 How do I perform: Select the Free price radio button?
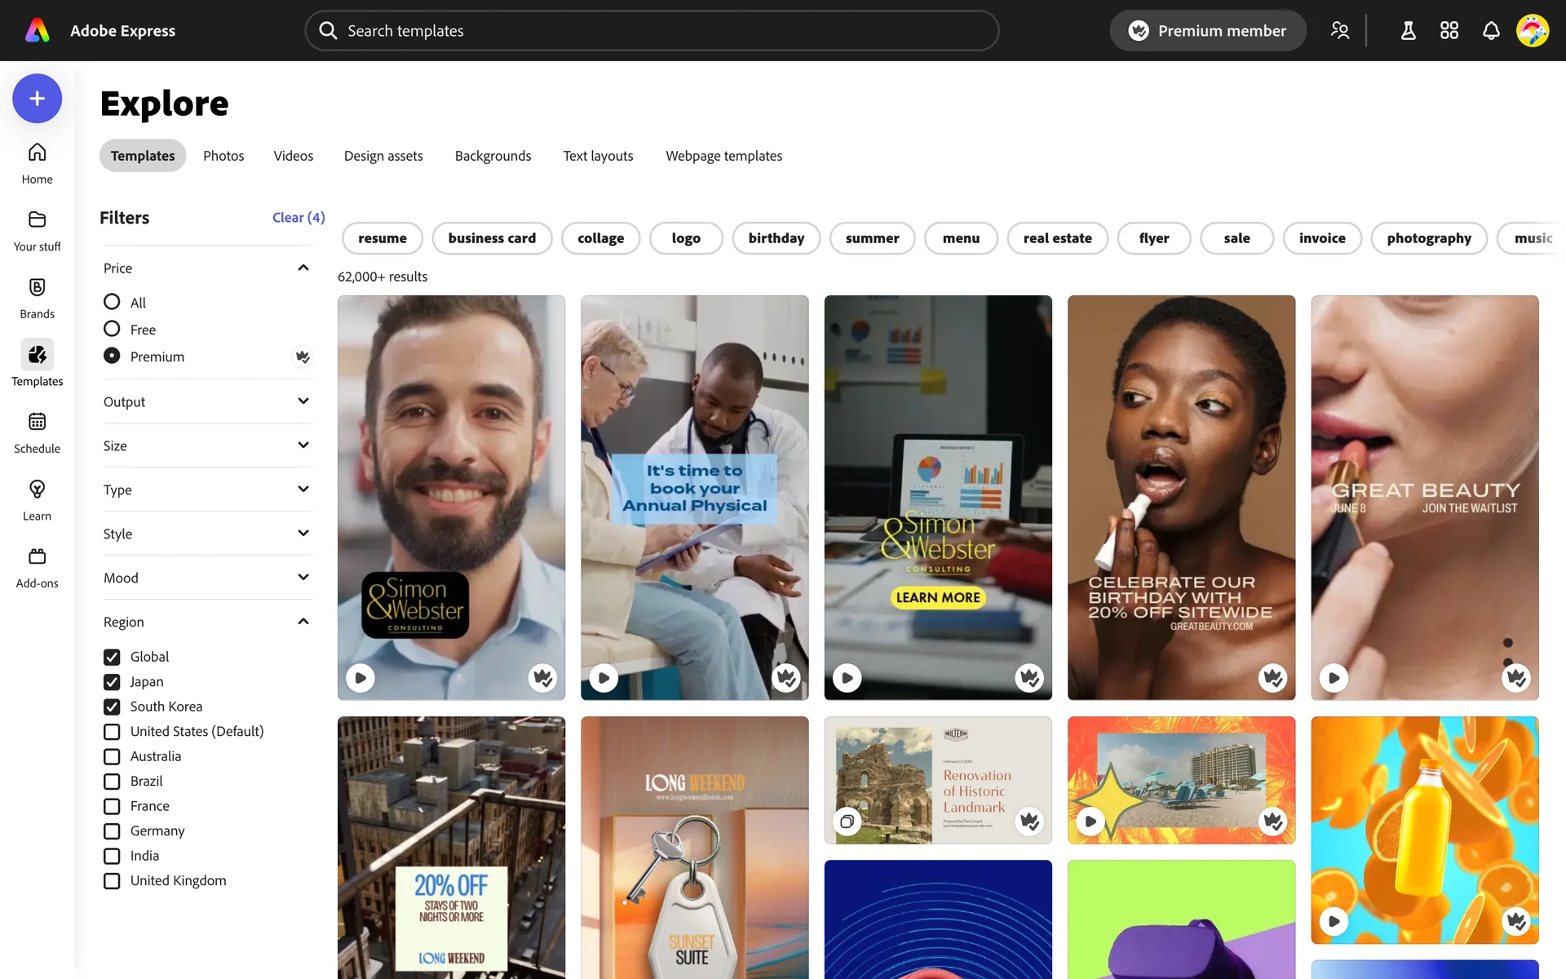tap(112, 329)
